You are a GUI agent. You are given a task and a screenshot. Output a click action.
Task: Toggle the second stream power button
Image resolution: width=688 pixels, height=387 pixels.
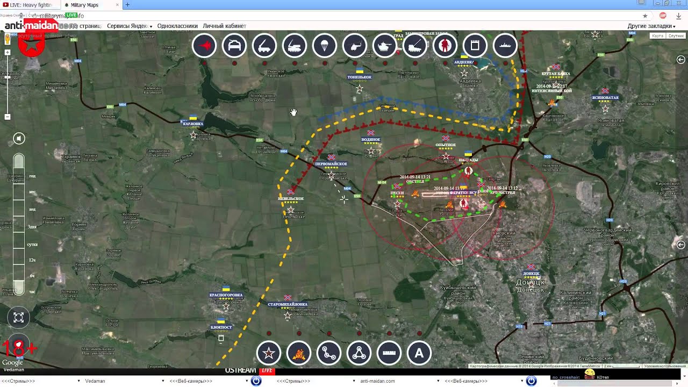coord(531,381)
